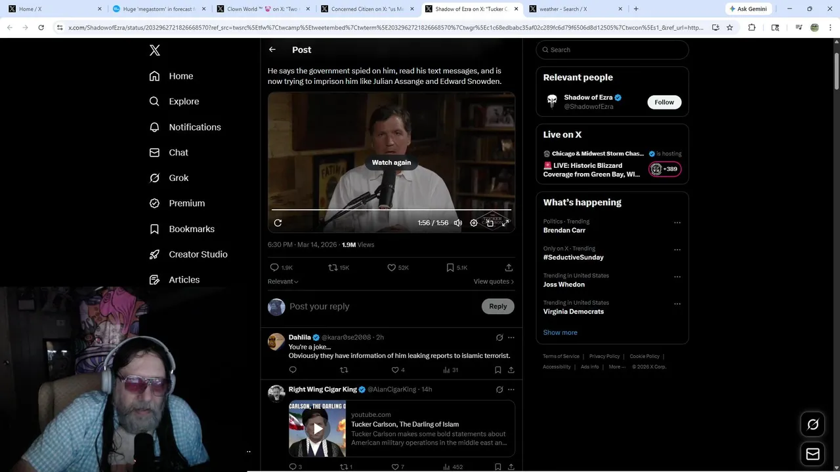Click the Reply button
The image size is (840, 472).
coord(498,306)
